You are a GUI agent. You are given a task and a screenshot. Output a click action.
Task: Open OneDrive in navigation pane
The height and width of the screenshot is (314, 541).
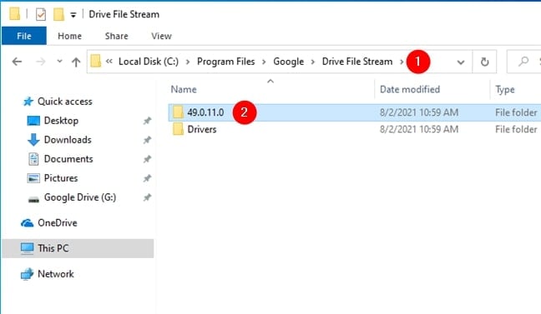(x=58, y=222)
